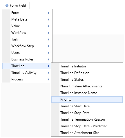Select Timeline Definition option
This screenshot has width=125, height=138.
click(x=87, y=73)
